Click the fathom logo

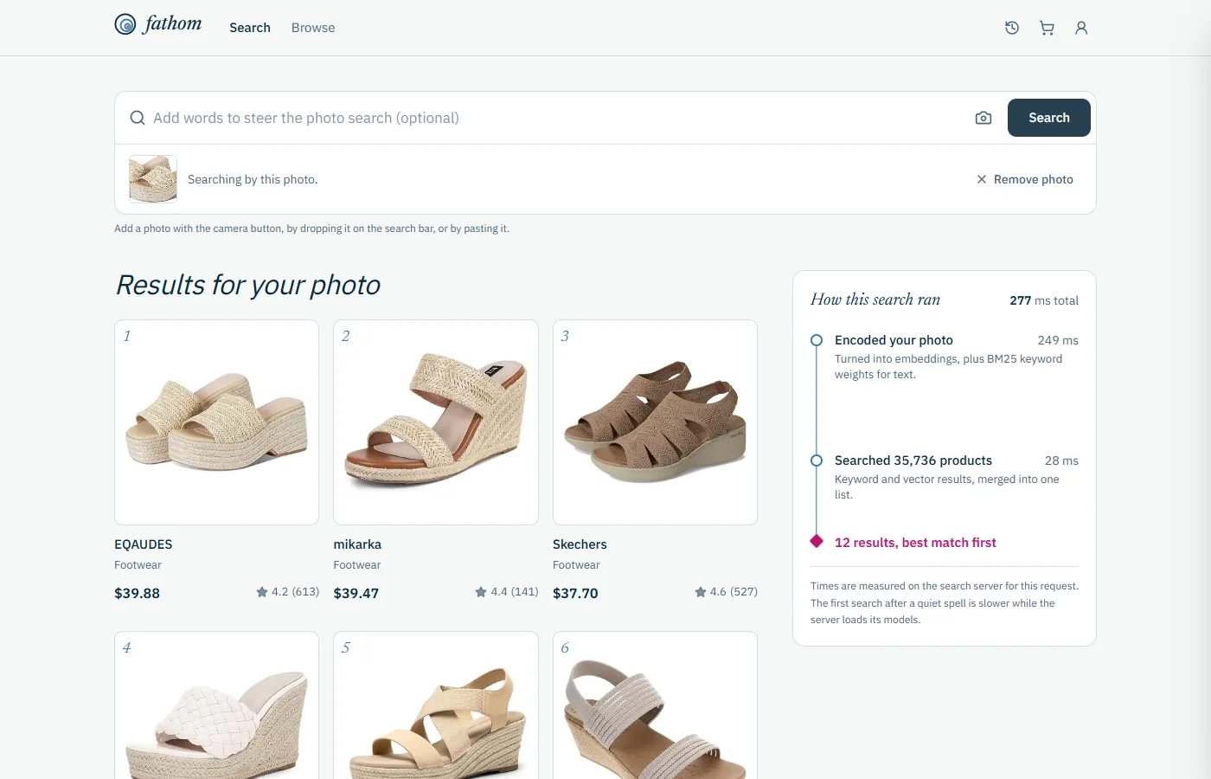158,24
